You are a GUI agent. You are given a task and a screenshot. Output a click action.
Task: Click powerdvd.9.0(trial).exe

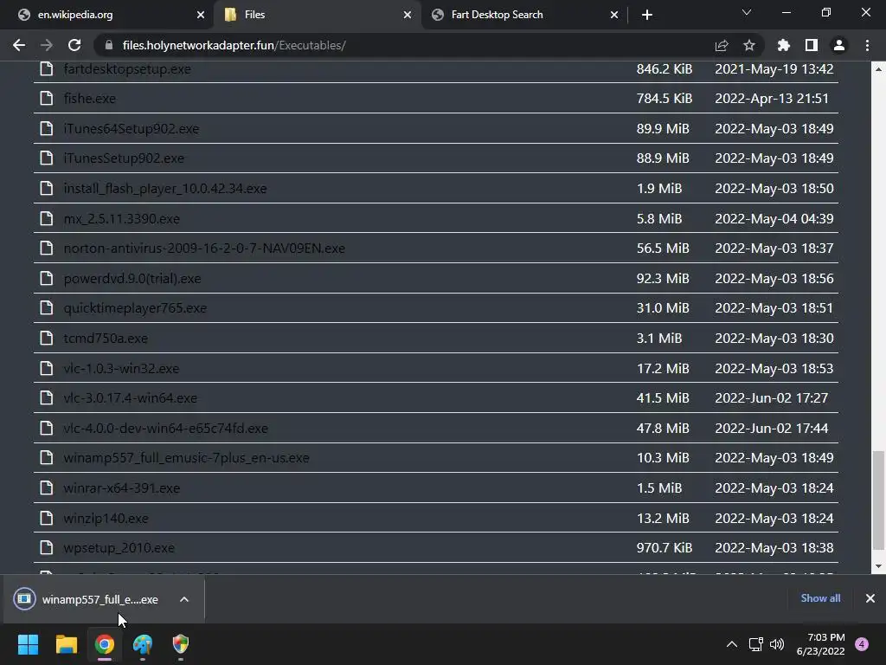(132, 278)
